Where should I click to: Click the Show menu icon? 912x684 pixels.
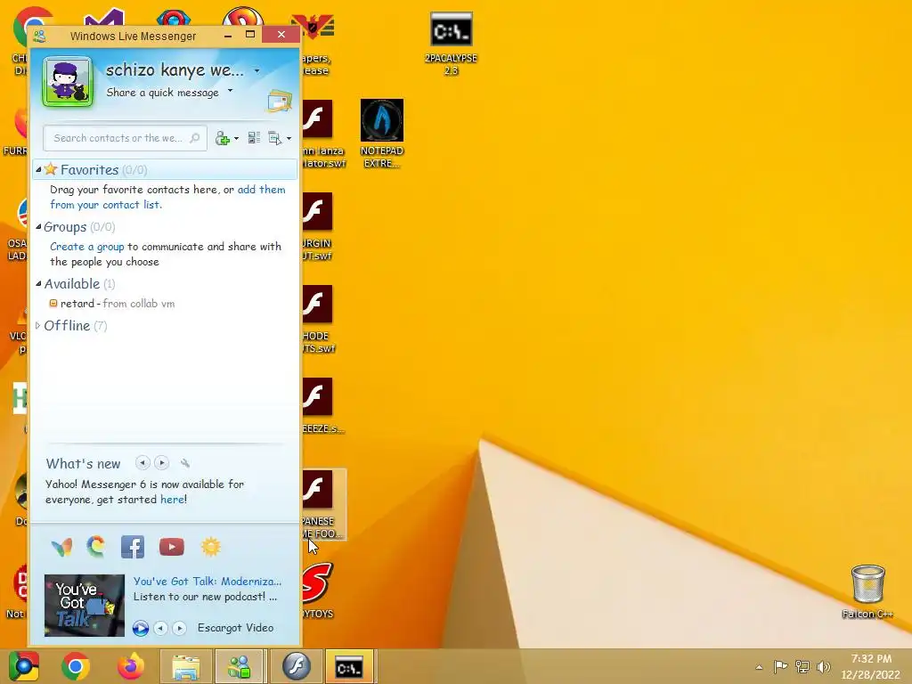pyautogui.click(x=274, y=138)
